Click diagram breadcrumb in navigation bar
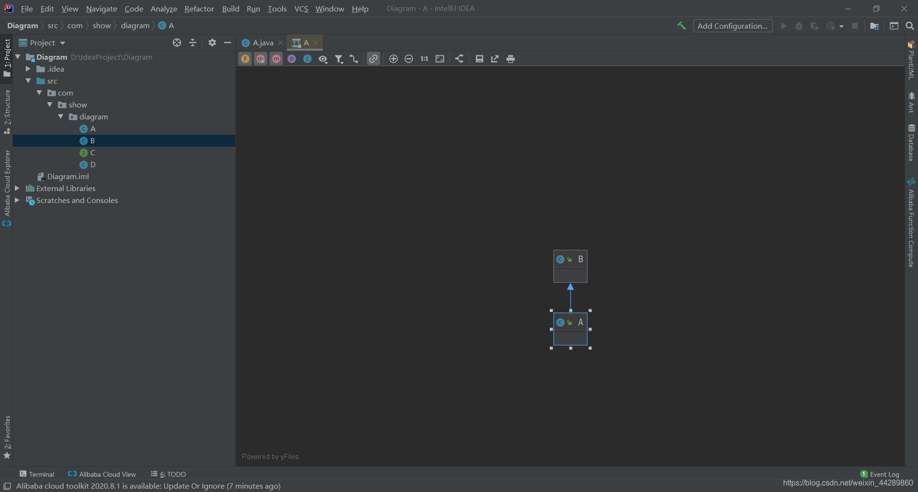The height and width of the screenshot is (492, 918). [x=135, y=25]
